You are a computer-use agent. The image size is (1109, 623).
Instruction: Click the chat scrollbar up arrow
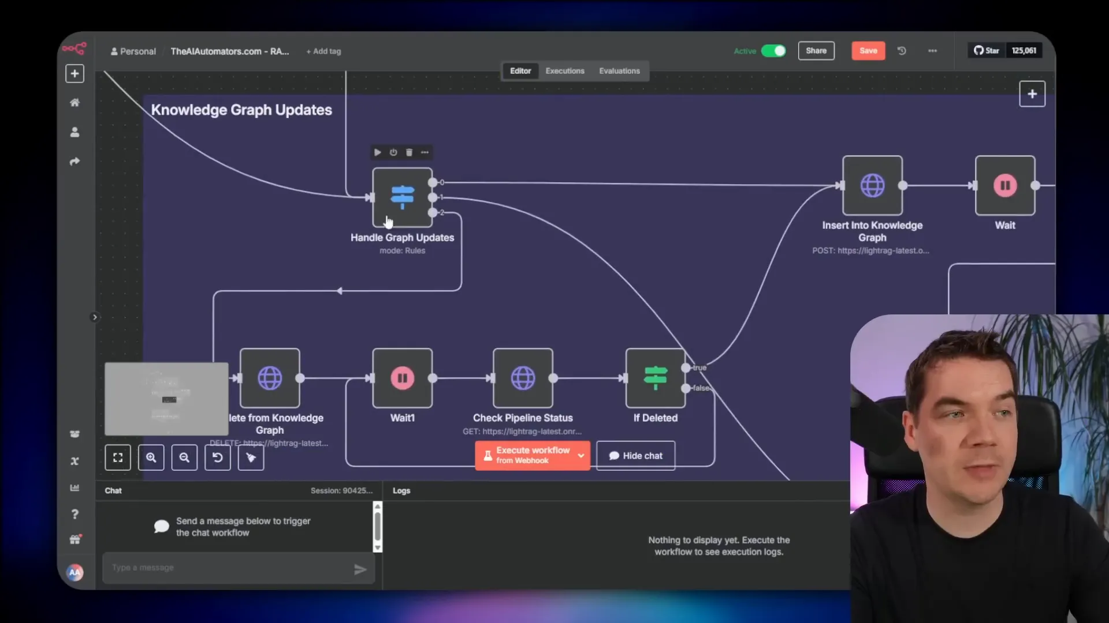click(378, 506)
